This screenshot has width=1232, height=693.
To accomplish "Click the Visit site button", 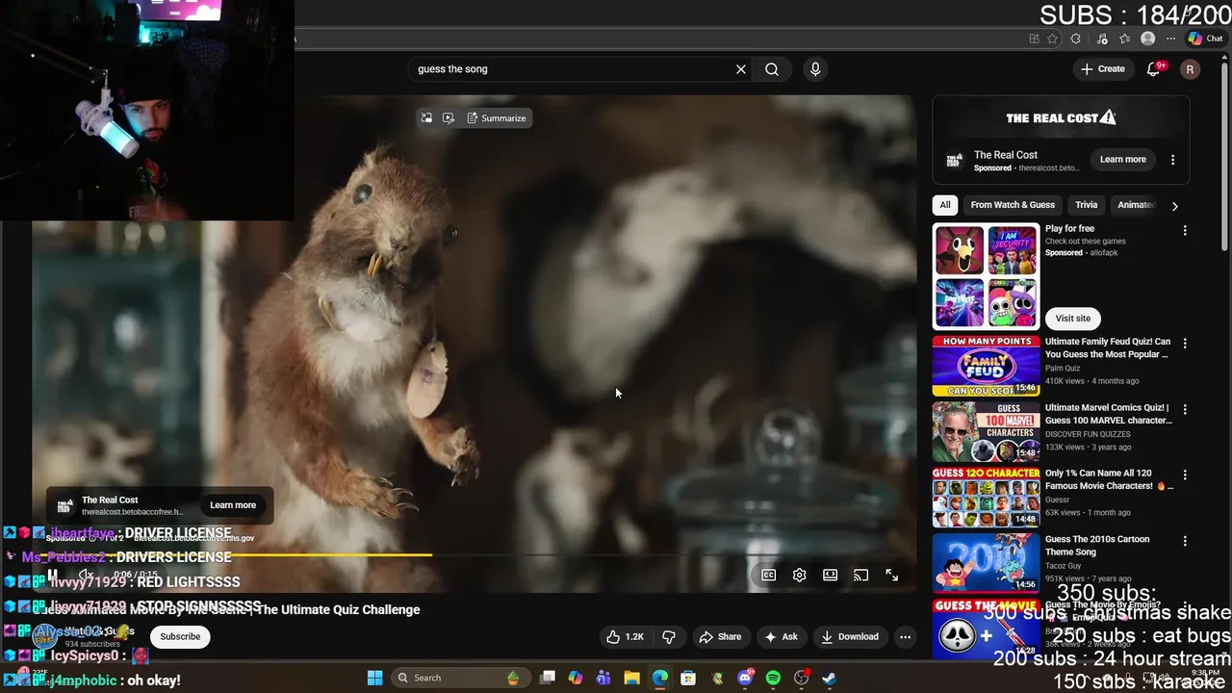I will tap(1073, 319).
